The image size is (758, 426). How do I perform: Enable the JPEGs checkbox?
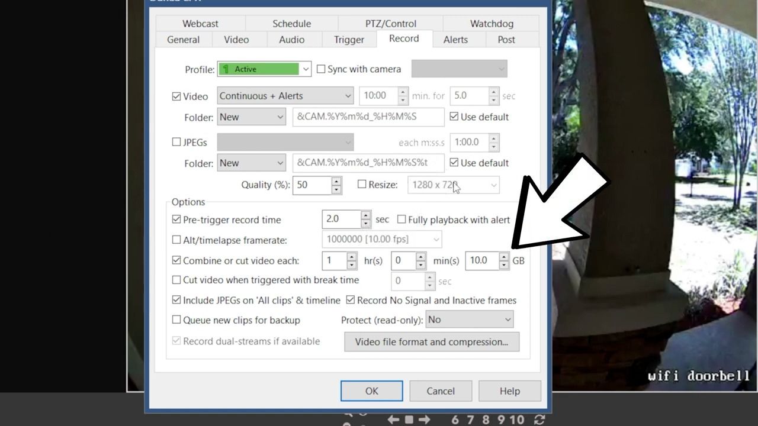point(176,142)
